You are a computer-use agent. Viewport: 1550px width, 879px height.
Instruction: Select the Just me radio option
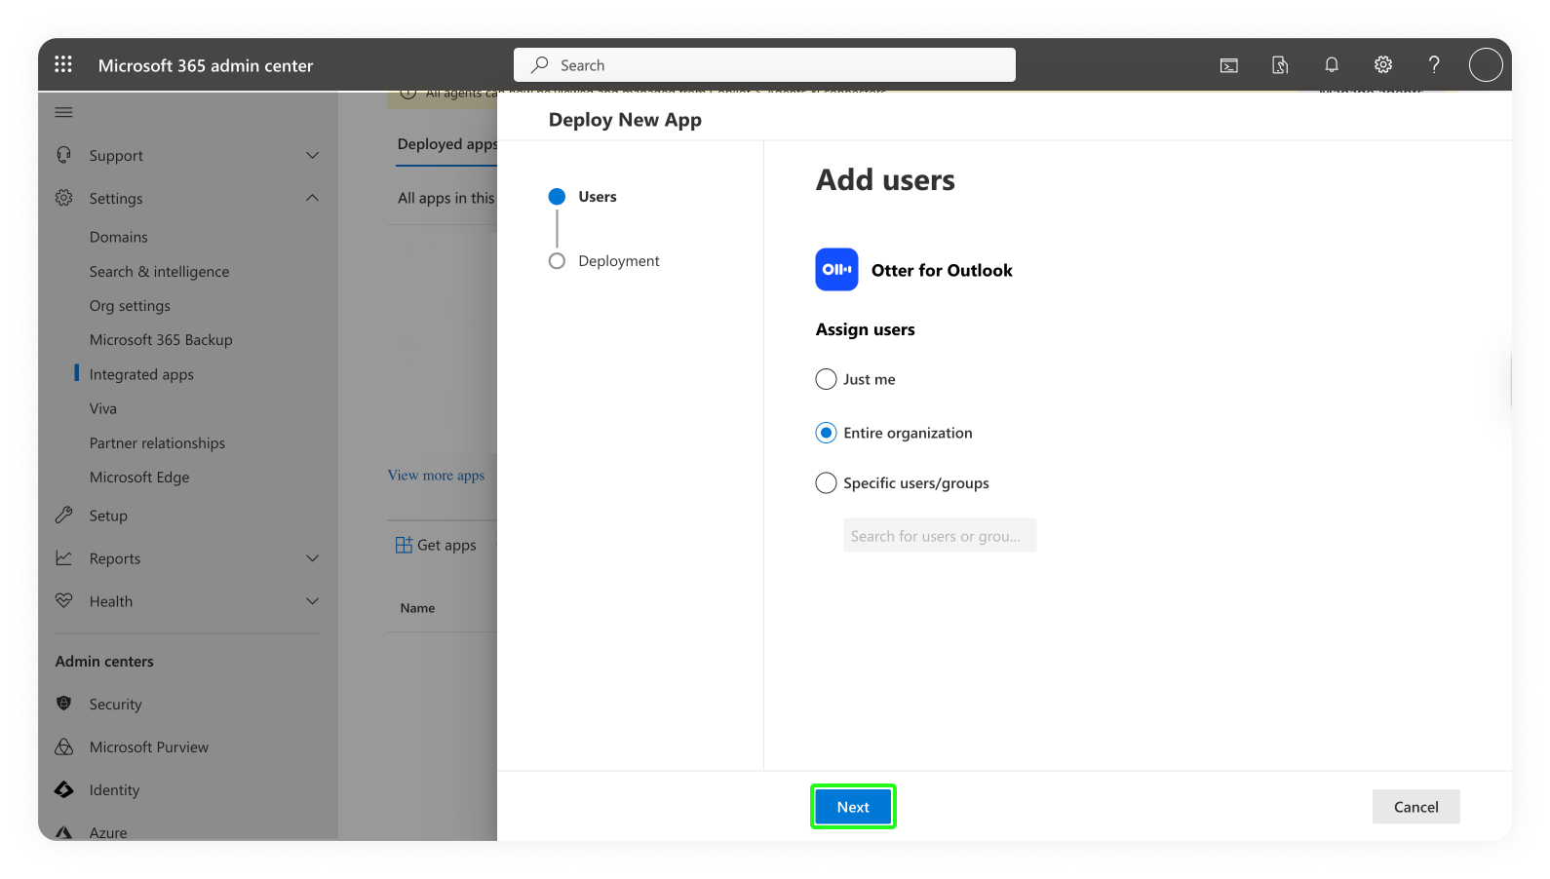tap(826, 379)
